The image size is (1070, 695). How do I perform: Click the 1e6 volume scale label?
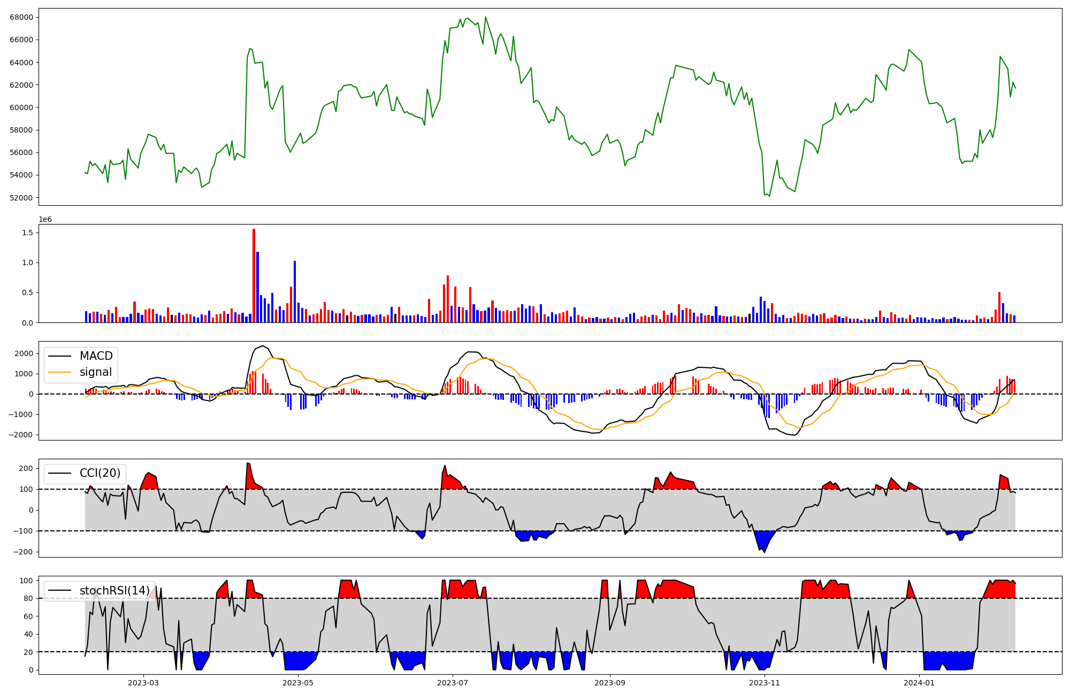[45, 220]
